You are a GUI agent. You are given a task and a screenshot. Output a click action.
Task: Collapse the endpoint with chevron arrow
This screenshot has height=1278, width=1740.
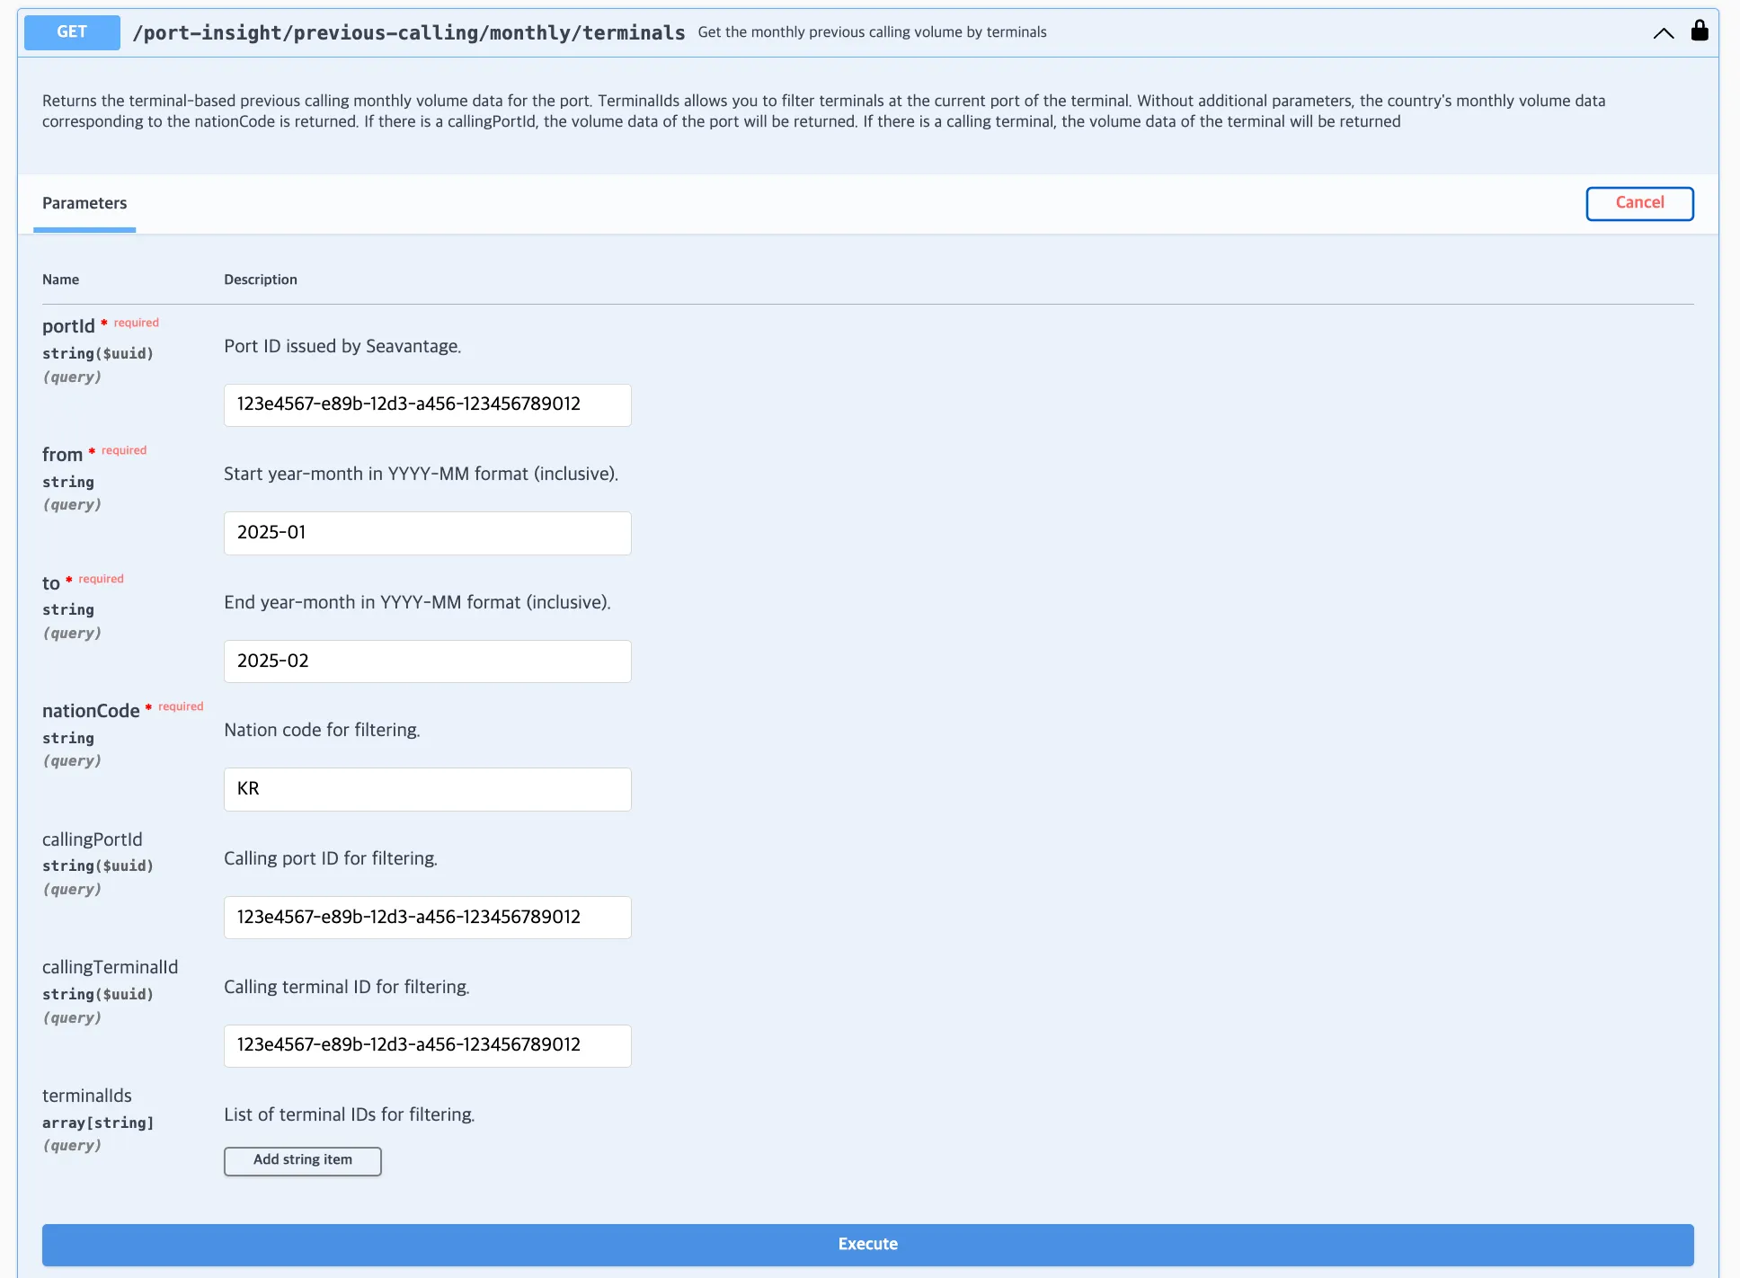click(1663, 33)
